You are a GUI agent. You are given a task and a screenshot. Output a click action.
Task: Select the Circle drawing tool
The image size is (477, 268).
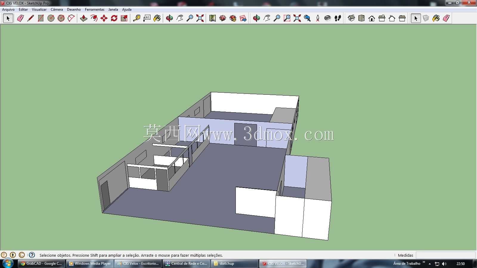[x=51, y=18]
